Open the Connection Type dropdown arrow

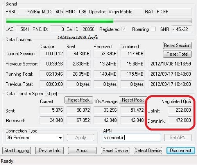60,138
